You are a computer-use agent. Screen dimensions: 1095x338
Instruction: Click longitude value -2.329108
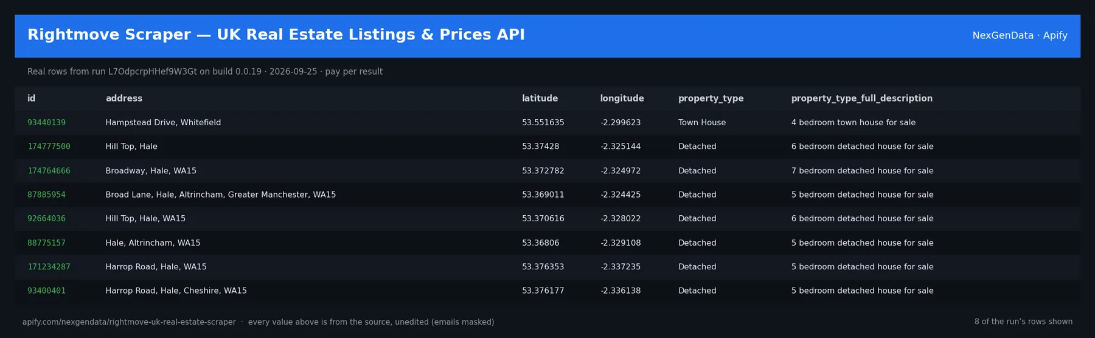click(x=620, y=243)
